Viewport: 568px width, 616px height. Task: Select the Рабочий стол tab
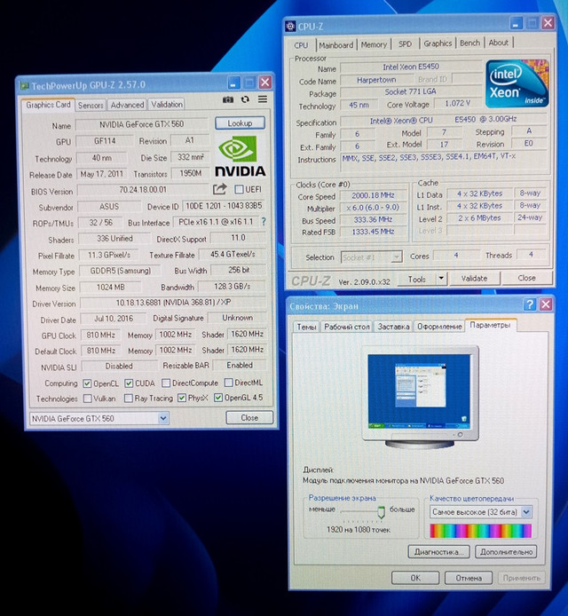click(347, 327)
